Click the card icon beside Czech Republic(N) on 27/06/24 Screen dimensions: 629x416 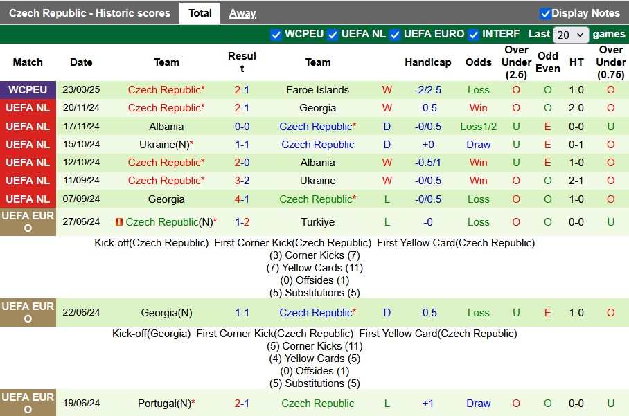119,222
